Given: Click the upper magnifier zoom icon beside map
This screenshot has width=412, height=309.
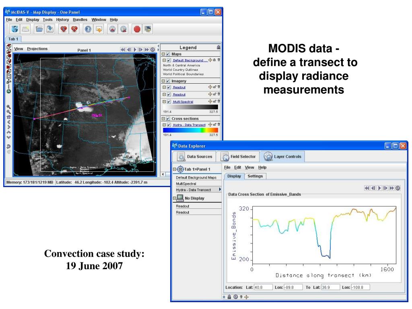Looking at the screenshot, I should [x=9, y=107].
